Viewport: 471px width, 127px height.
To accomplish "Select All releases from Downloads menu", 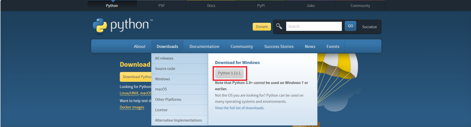I will [164, 58].
